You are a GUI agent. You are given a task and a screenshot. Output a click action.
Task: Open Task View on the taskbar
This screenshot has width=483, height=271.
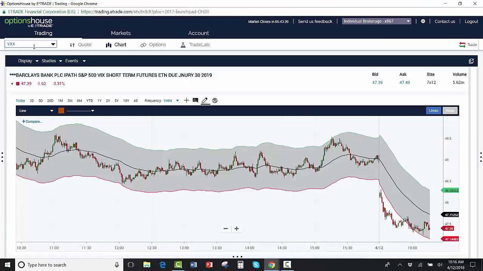(131, 265)
